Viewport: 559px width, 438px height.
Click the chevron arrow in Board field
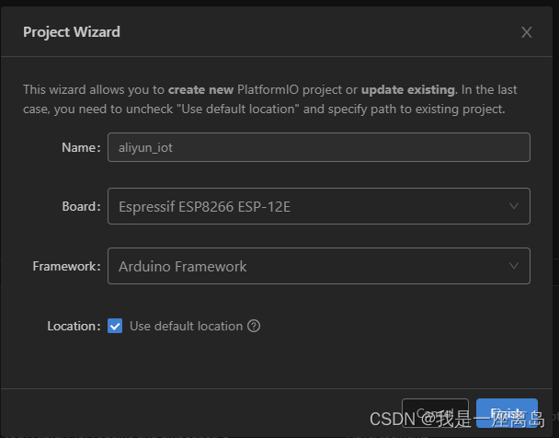pos(513,207)
